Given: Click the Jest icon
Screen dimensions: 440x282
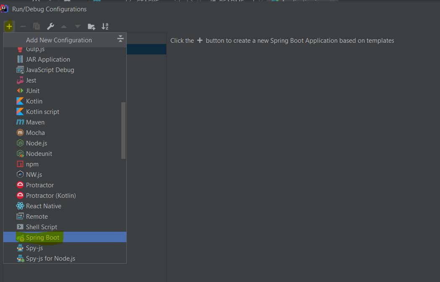Looking at the screenshot, I should [20, 80].
